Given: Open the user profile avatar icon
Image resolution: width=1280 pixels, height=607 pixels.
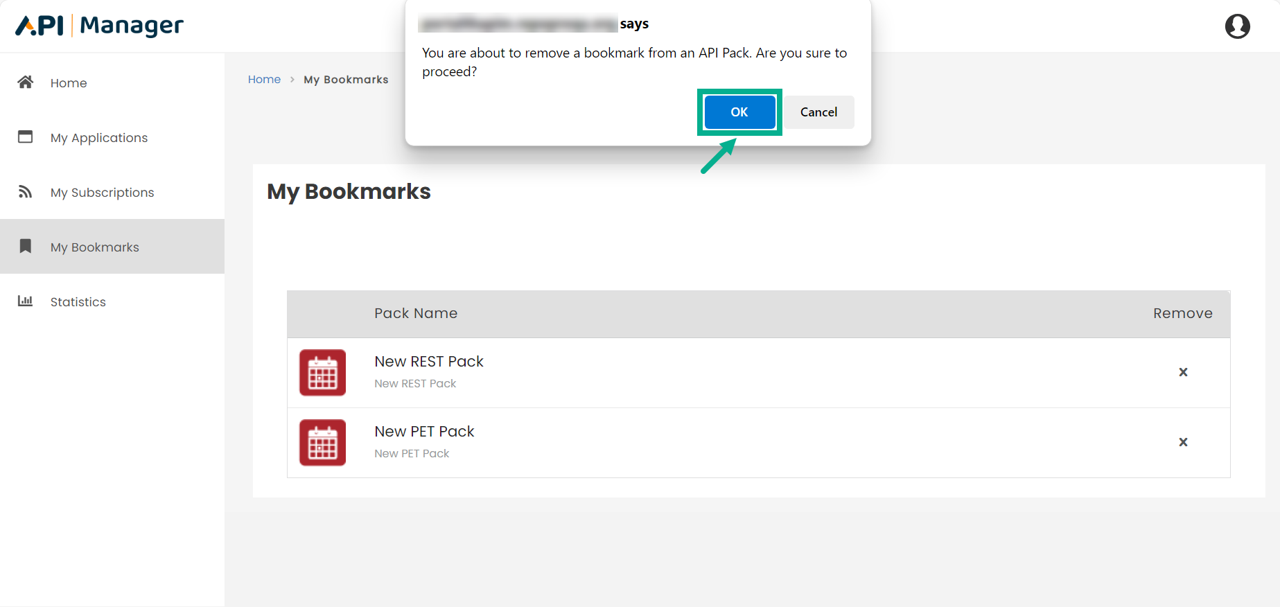Looking at the screenshot, I should tap(1238, 26).
